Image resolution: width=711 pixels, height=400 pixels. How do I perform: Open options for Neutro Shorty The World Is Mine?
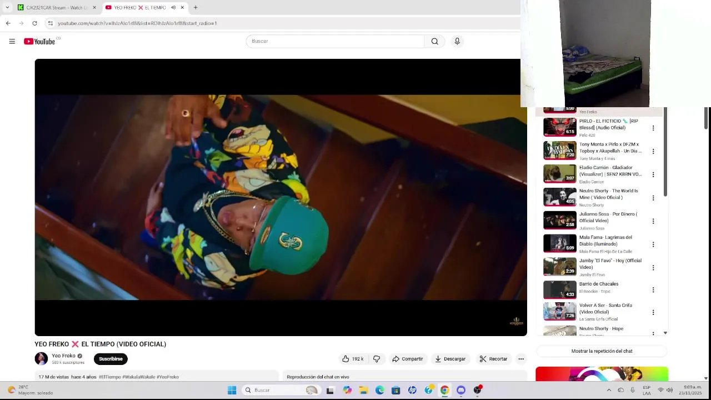coord(653,198)
